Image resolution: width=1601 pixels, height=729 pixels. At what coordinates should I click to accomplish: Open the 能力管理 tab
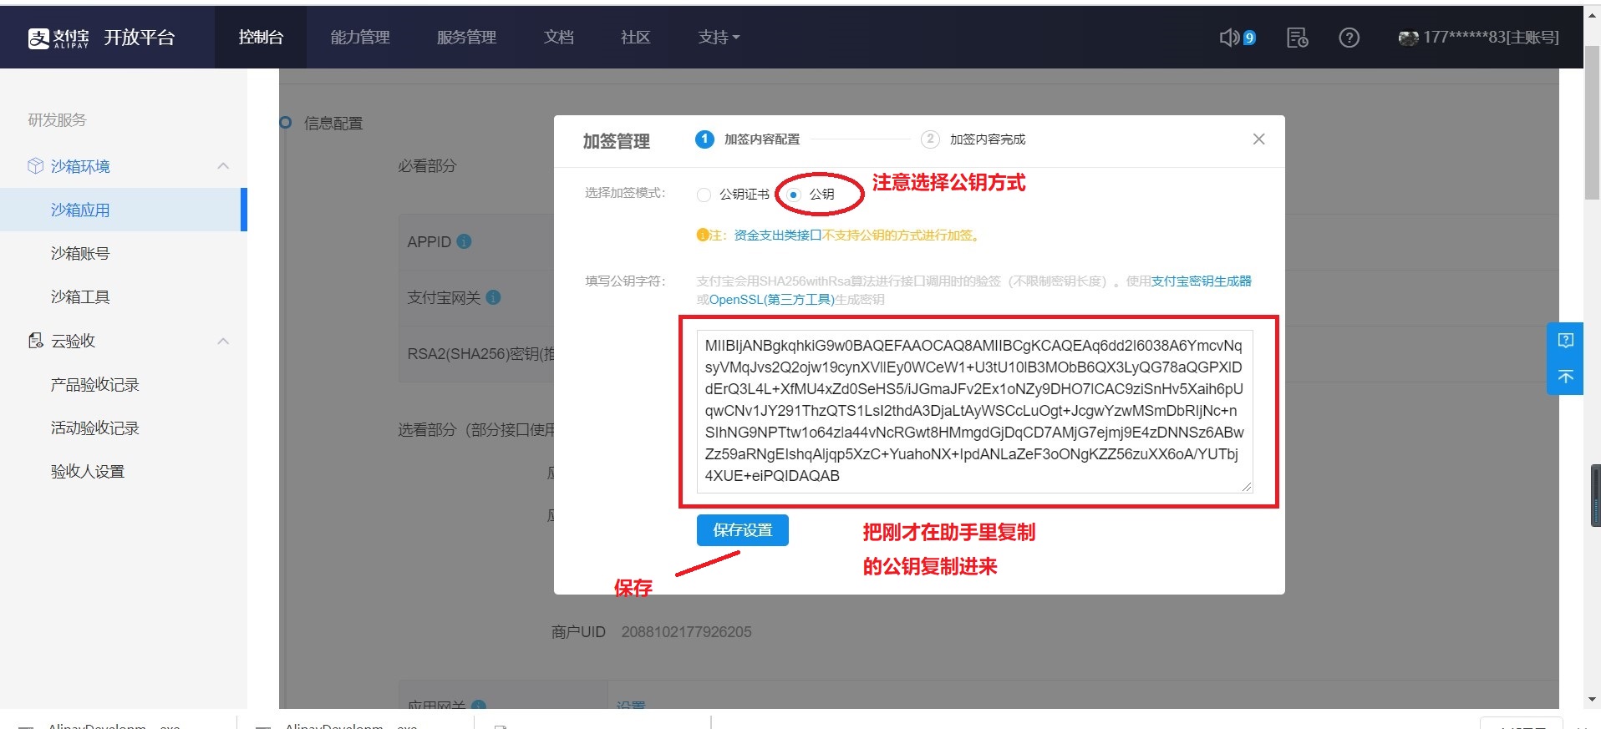point(360,38)
